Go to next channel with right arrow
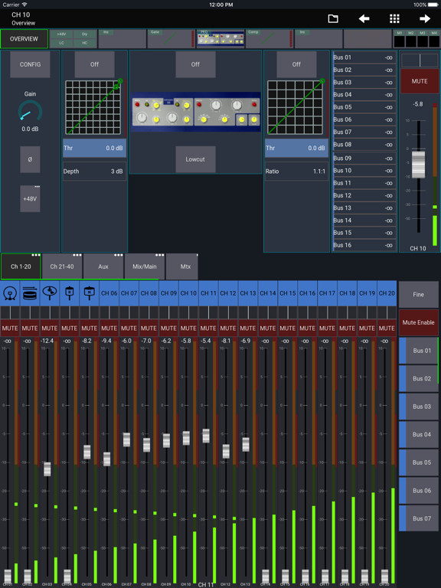Viewport: 441px width, 588px height. (424, 18)
